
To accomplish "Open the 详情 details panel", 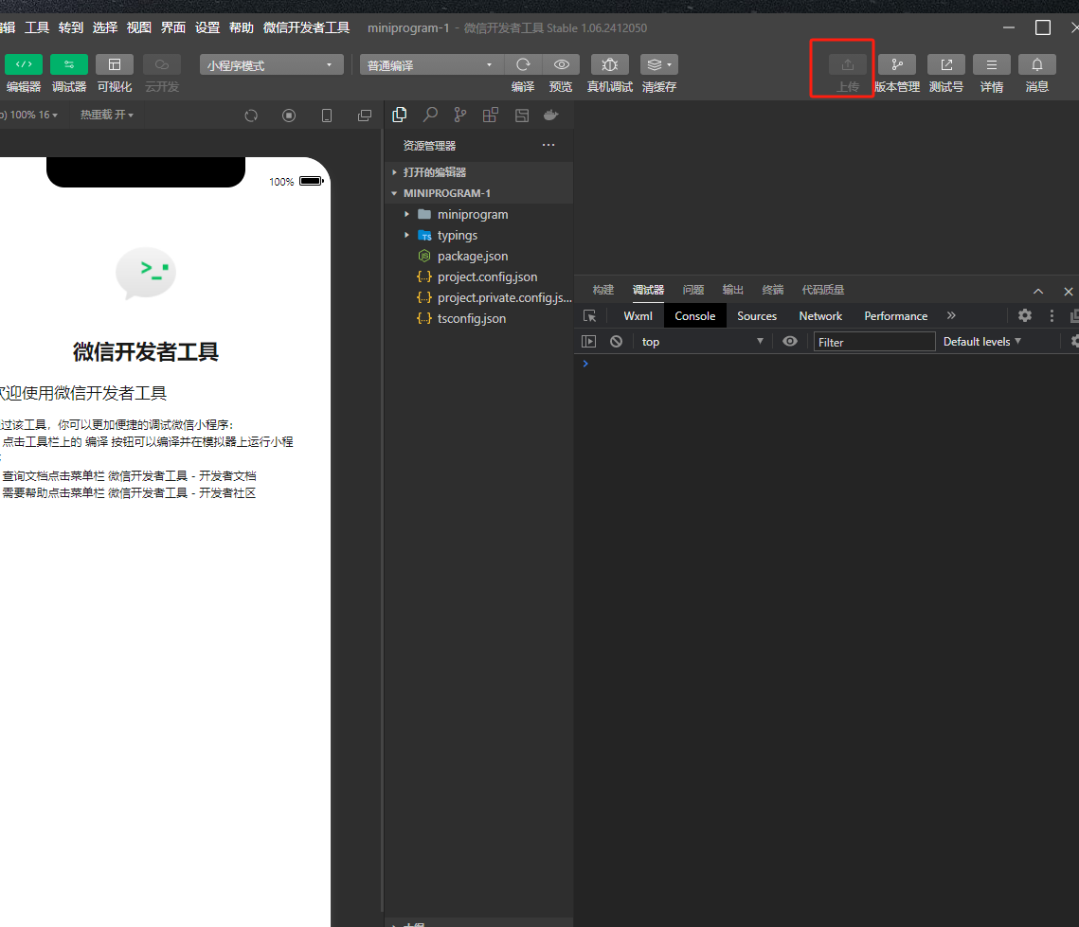I will pos(992,64).
